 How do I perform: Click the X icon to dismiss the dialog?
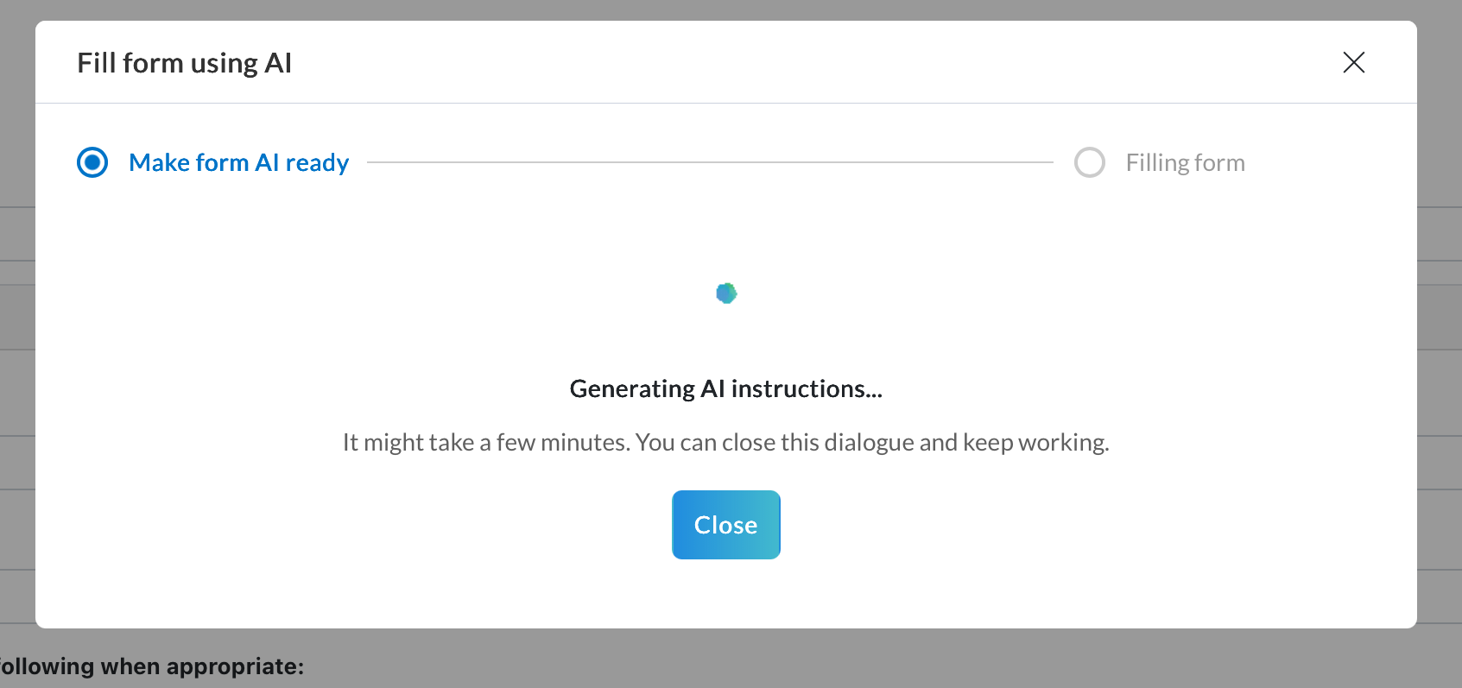[1354, 63]
